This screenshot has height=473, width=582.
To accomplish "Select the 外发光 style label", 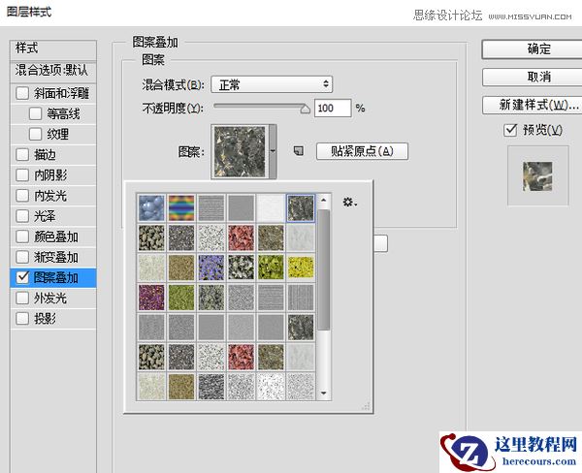I will (x=50, y=298).
